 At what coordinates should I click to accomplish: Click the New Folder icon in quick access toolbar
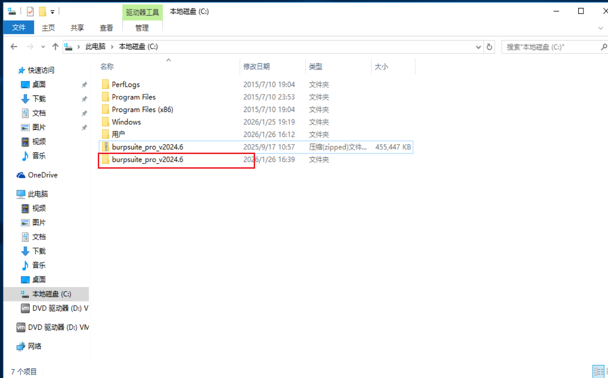click(43, 11)
